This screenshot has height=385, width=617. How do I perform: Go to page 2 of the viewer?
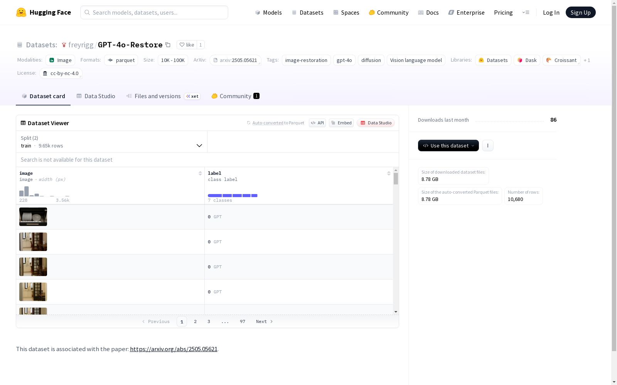click(x=195, y=321)
